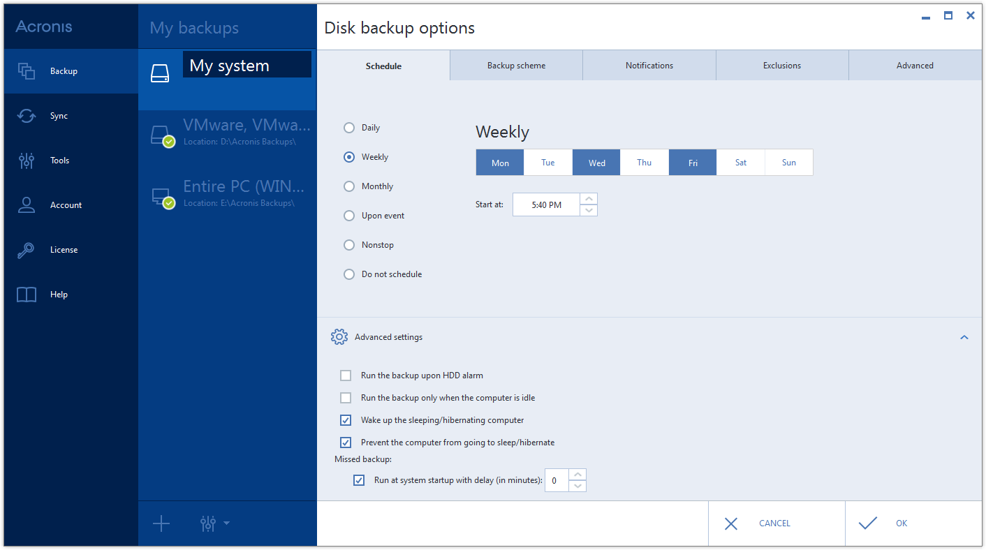Open the Tools section from the sidebar
The width and height of the screenshot is (986, 550).
click(x=26, y=160)
